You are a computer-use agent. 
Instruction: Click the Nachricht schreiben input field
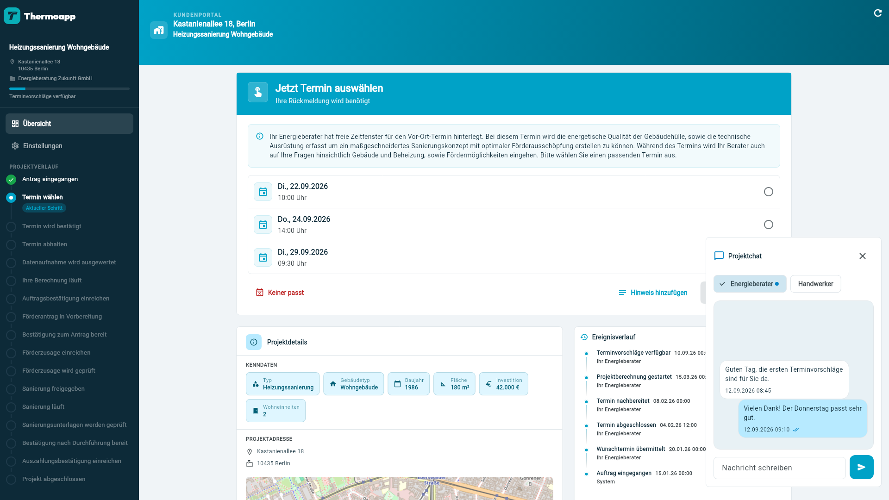click(x=780, y=468)
